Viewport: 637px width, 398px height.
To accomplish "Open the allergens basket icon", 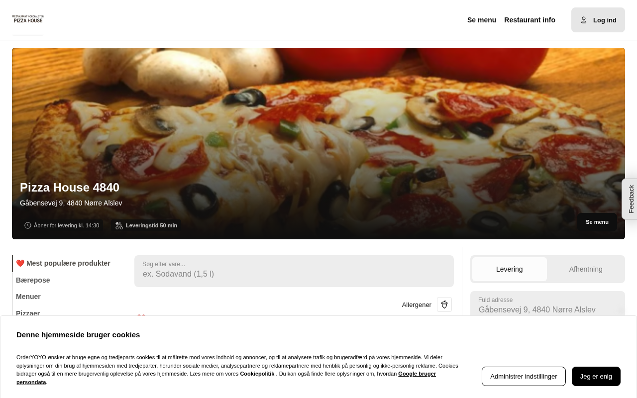I will [x=444, y=304].
